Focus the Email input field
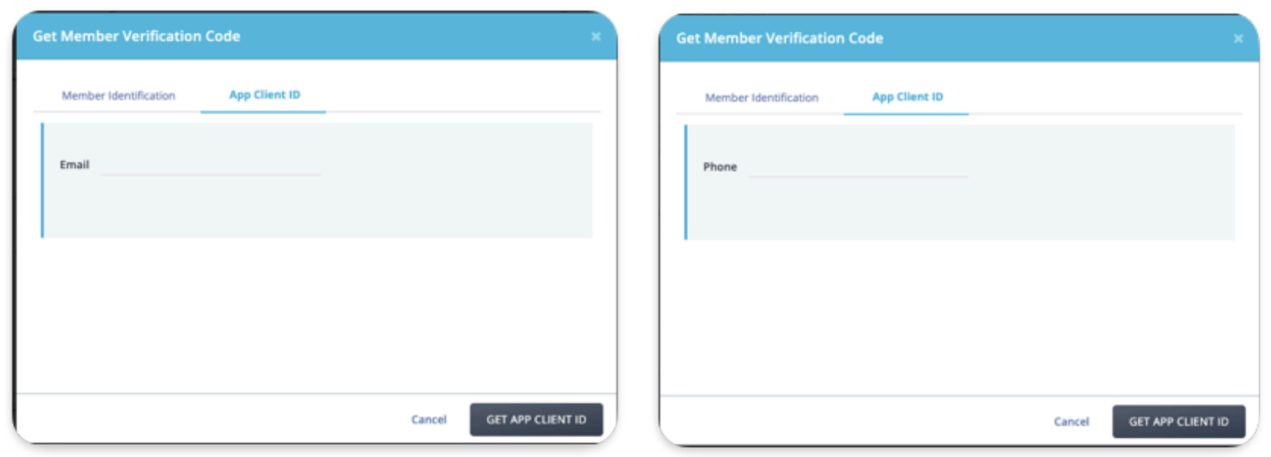Screen dimensions: 1271x457 click(210, 165)
